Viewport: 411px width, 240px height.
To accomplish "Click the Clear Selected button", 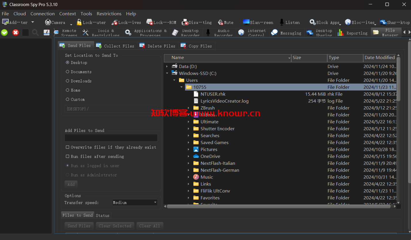I will [115, 226].
